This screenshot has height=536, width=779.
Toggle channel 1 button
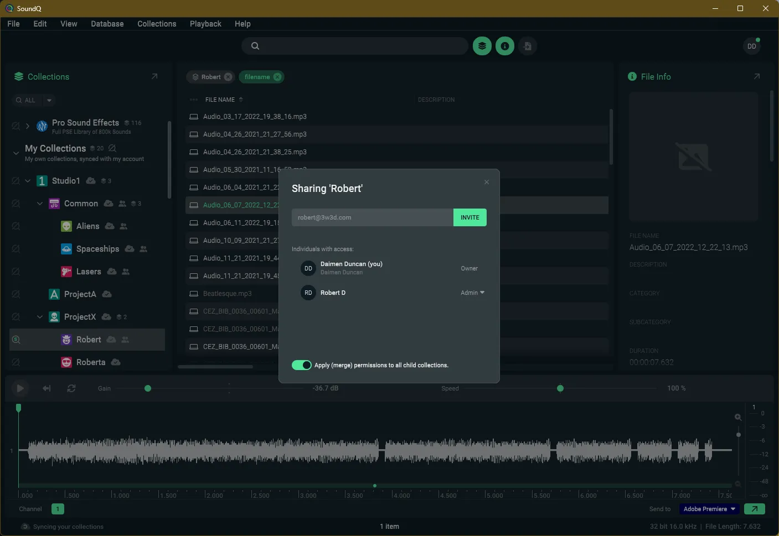coord(58,509)
